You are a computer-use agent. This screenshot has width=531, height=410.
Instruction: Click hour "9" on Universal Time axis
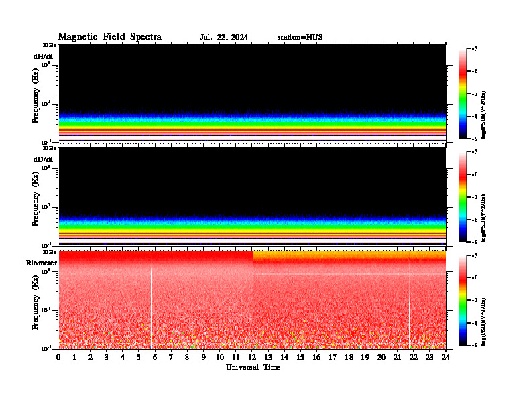(204, 357)
